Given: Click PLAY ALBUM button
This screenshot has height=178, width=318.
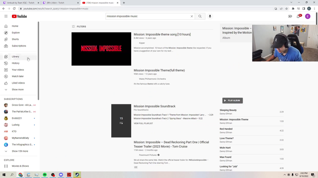Looking at the screenshot, I should (x=233, y=100).
